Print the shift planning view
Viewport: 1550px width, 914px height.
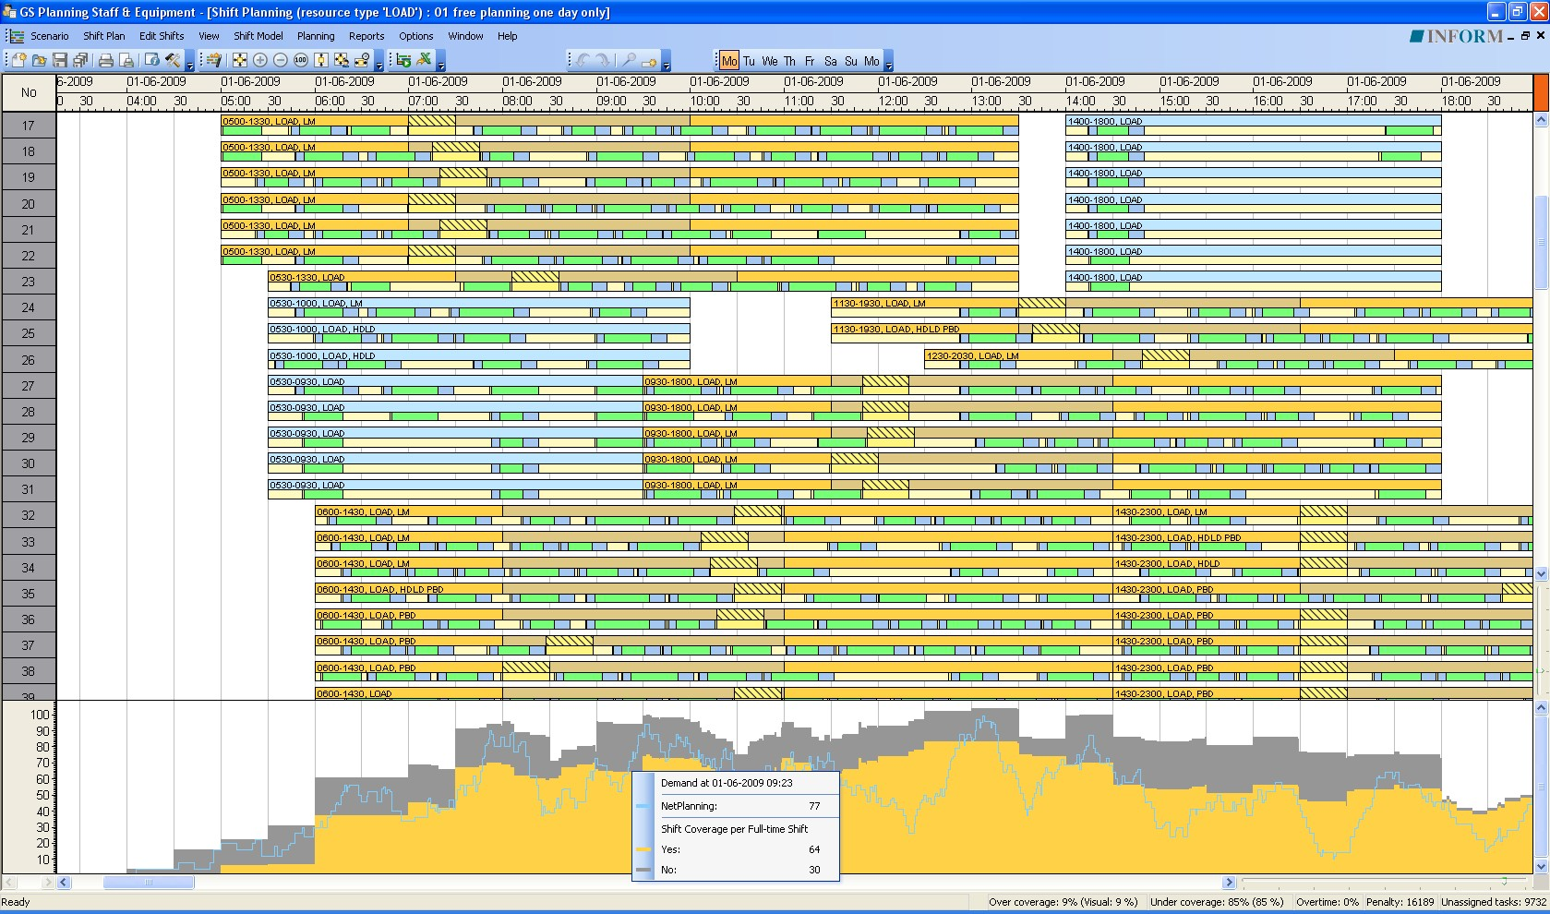pos(107,61)
